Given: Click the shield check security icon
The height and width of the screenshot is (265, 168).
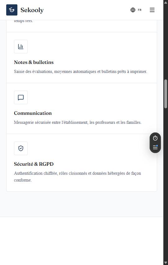Looking at the screenshot, I should [21, 148].
